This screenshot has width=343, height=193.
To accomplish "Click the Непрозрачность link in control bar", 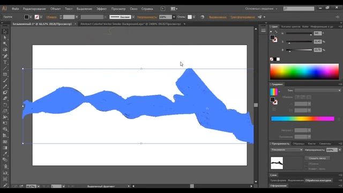I will coord(147,17).
